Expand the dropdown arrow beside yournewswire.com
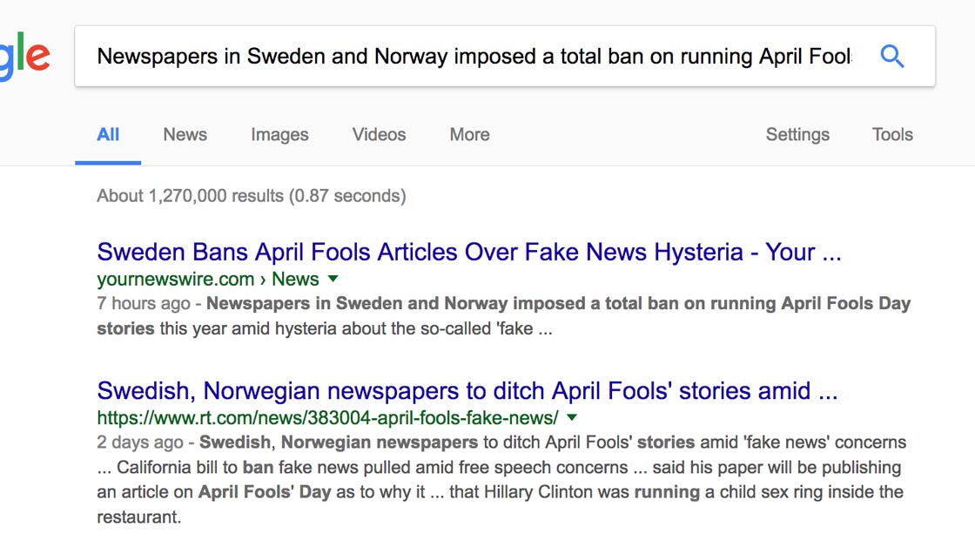The width and height of the screenshot is (975, 554). click(x=333, y=278)
